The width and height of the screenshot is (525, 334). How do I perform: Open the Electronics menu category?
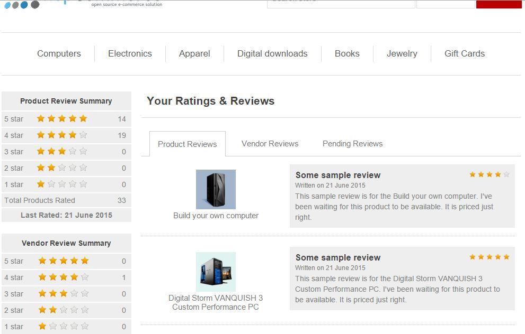pyautogui.click(x=130, y=53)
